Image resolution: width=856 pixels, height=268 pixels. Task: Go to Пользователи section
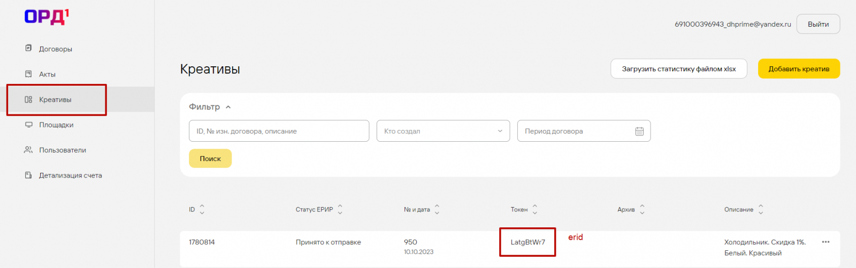coord(63,150)
